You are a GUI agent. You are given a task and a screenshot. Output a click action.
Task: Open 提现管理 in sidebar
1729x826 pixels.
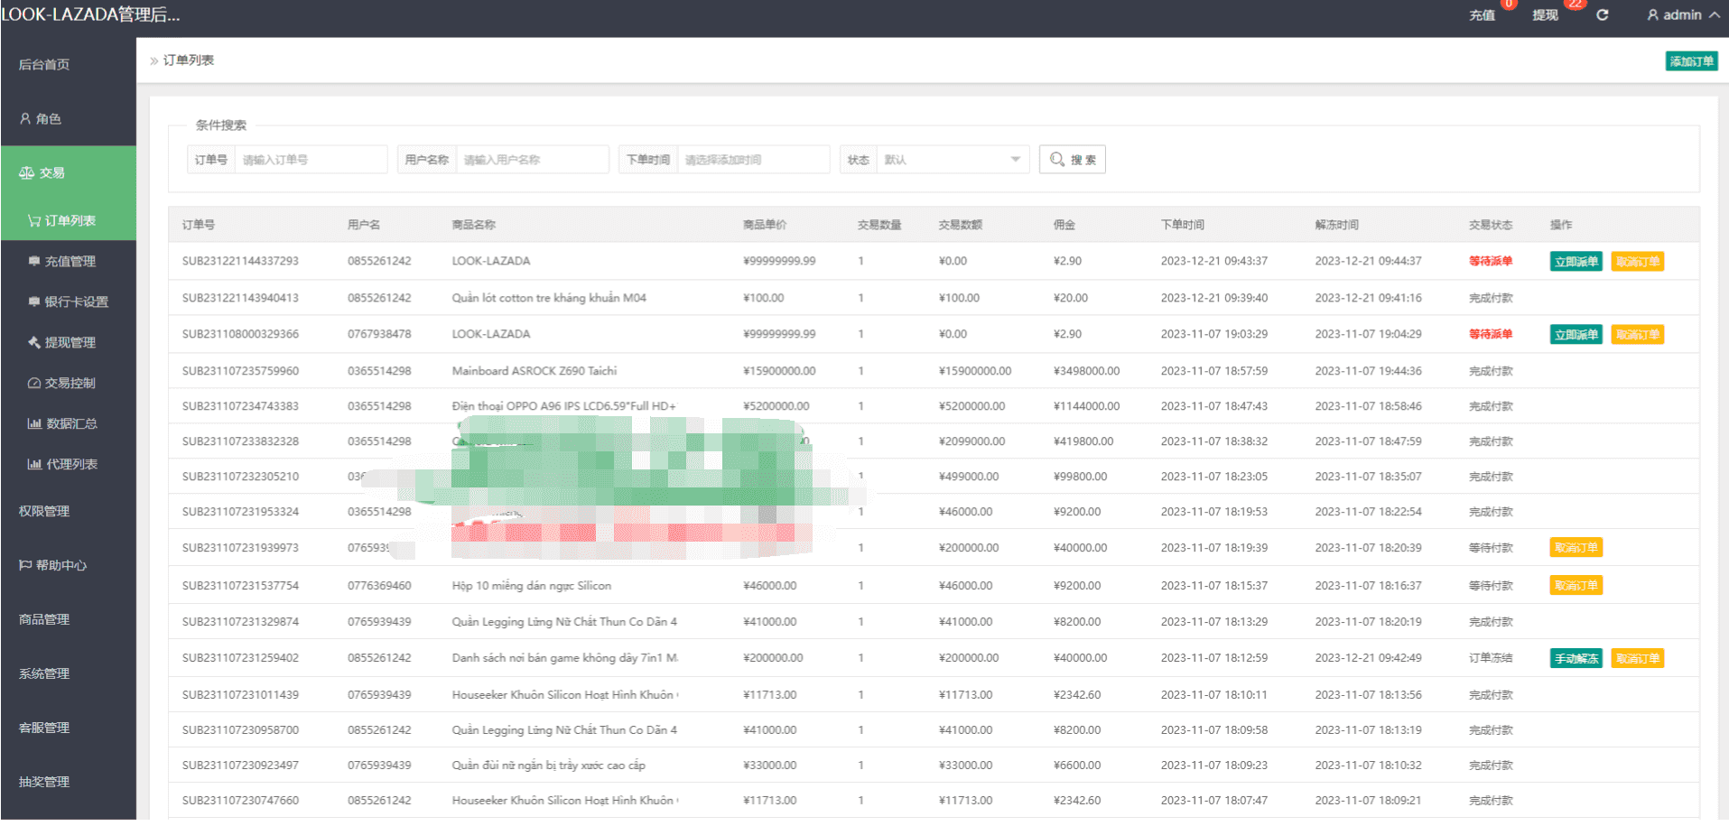(x=70, y=342)
